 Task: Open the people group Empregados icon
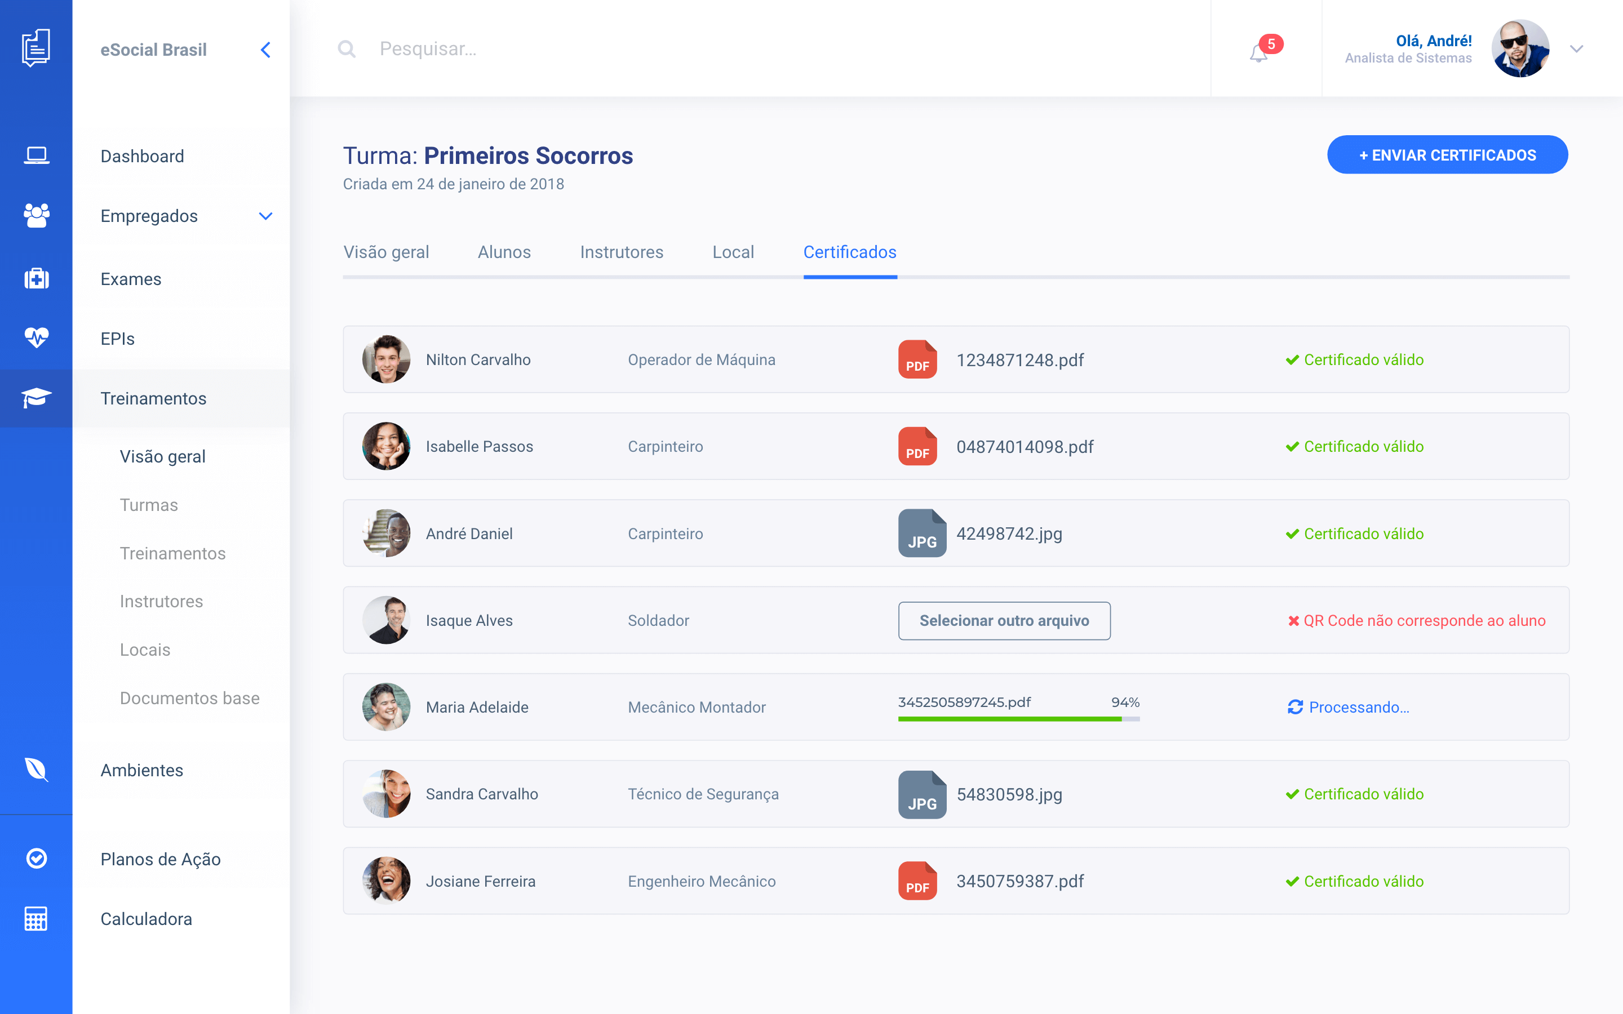[x=36, y=215]
